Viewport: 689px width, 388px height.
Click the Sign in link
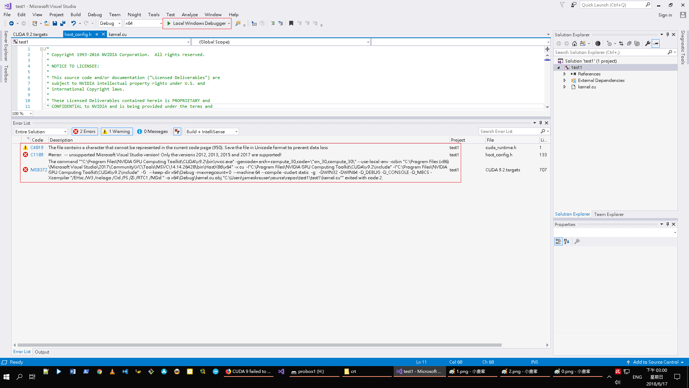665,15
